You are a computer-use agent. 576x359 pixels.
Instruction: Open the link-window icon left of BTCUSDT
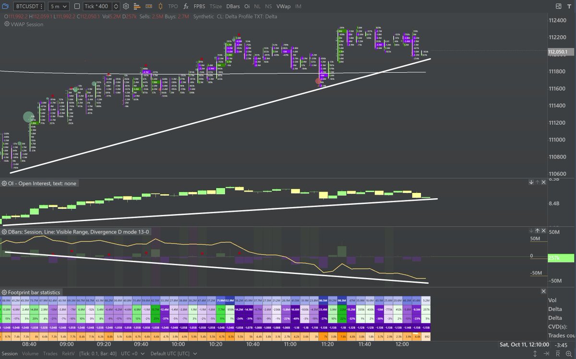(6, 7)
